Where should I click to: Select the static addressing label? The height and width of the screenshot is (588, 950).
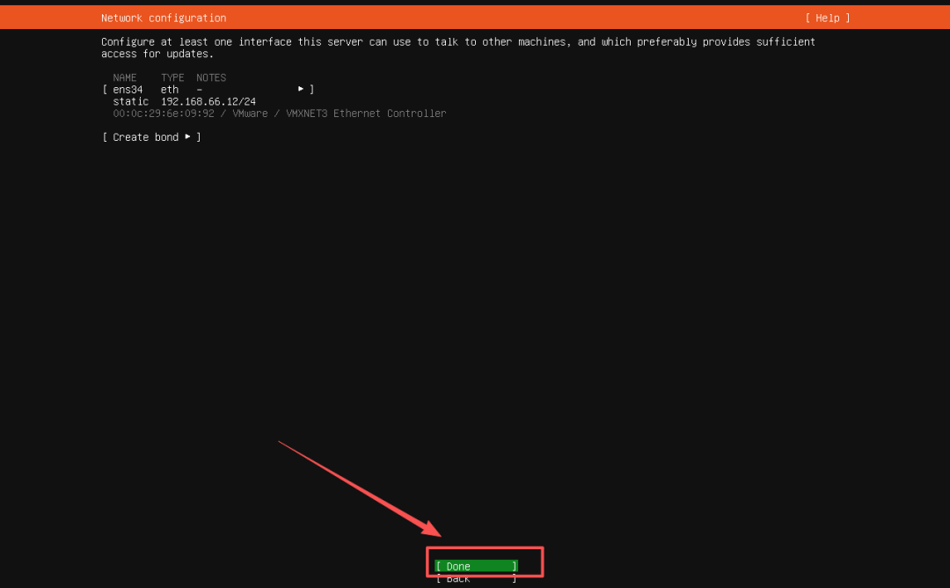coord(130,102)
